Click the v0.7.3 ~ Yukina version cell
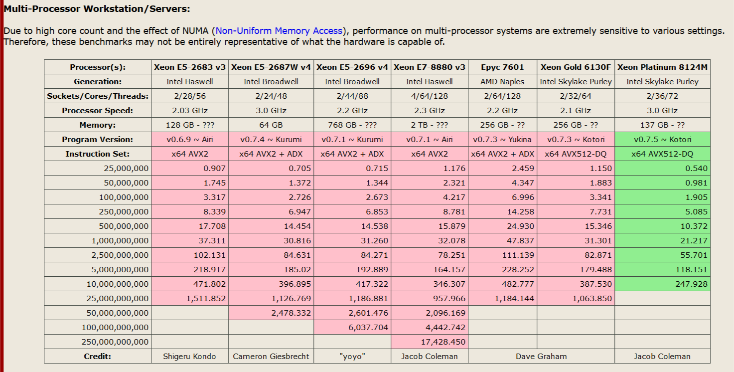Screen dimensions: 734x372 (502, 140)
